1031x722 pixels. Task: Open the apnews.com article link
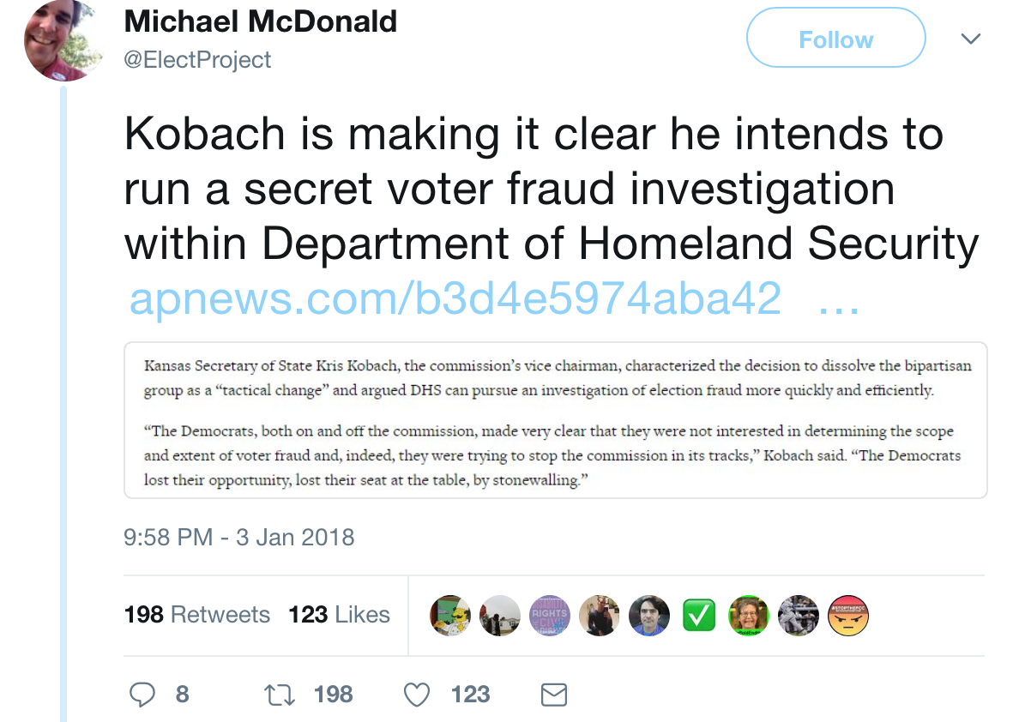[455, 298]
